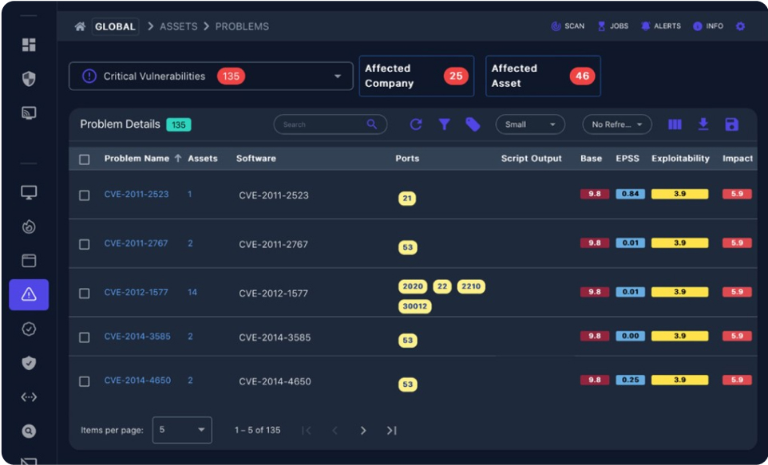Go to ASSETS in the breadcrumb
Image resolution: width=768 pixels, height=465 pixels.
point(178,26)
